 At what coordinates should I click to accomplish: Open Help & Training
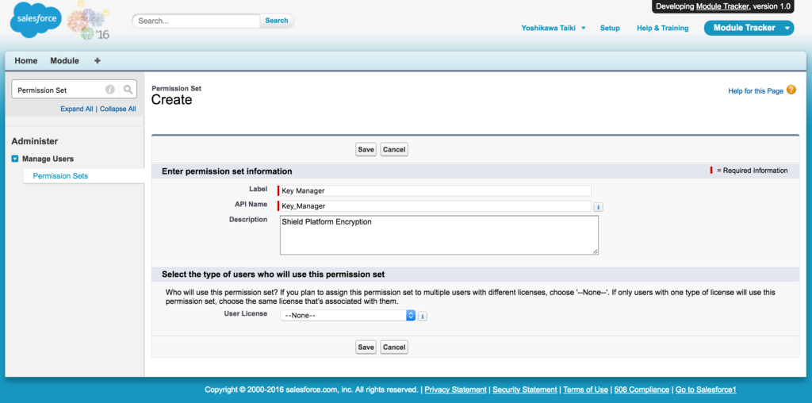click(663, 28)
